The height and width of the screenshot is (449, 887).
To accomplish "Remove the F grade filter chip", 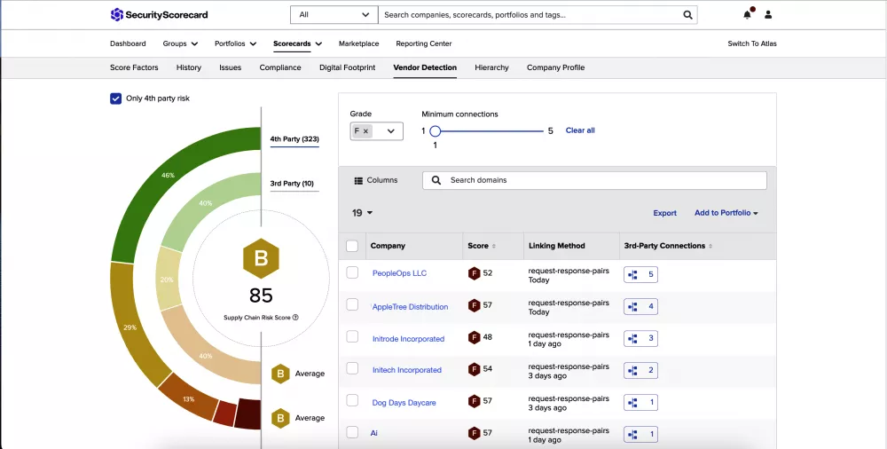I will pyautogui.click(x=365, y=131).
